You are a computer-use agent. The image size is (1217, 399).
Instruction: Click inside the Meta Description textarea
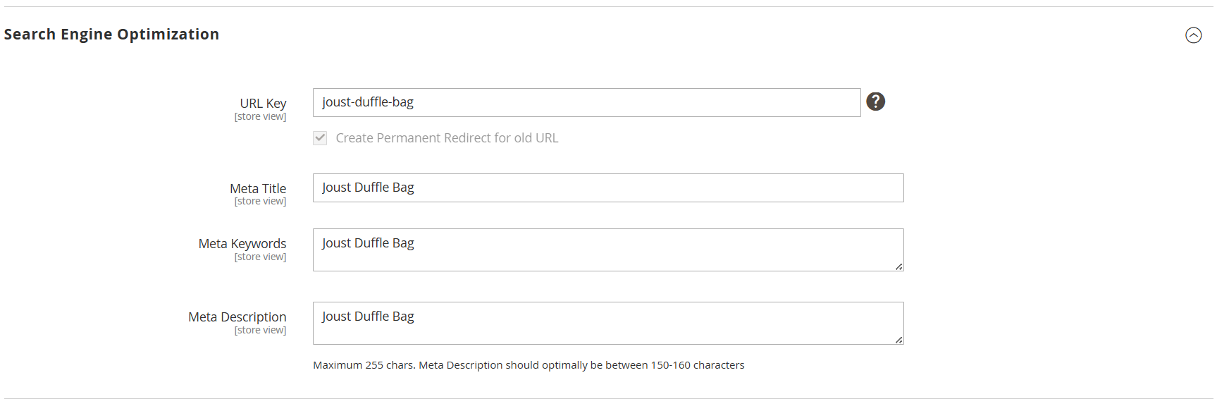point(607,323)
